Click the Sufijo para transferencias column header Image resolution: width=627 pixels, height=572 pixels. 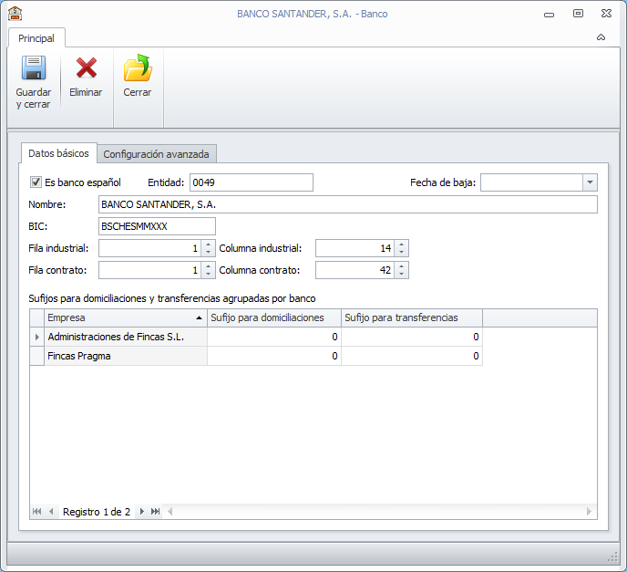click(x=410, y=317)
